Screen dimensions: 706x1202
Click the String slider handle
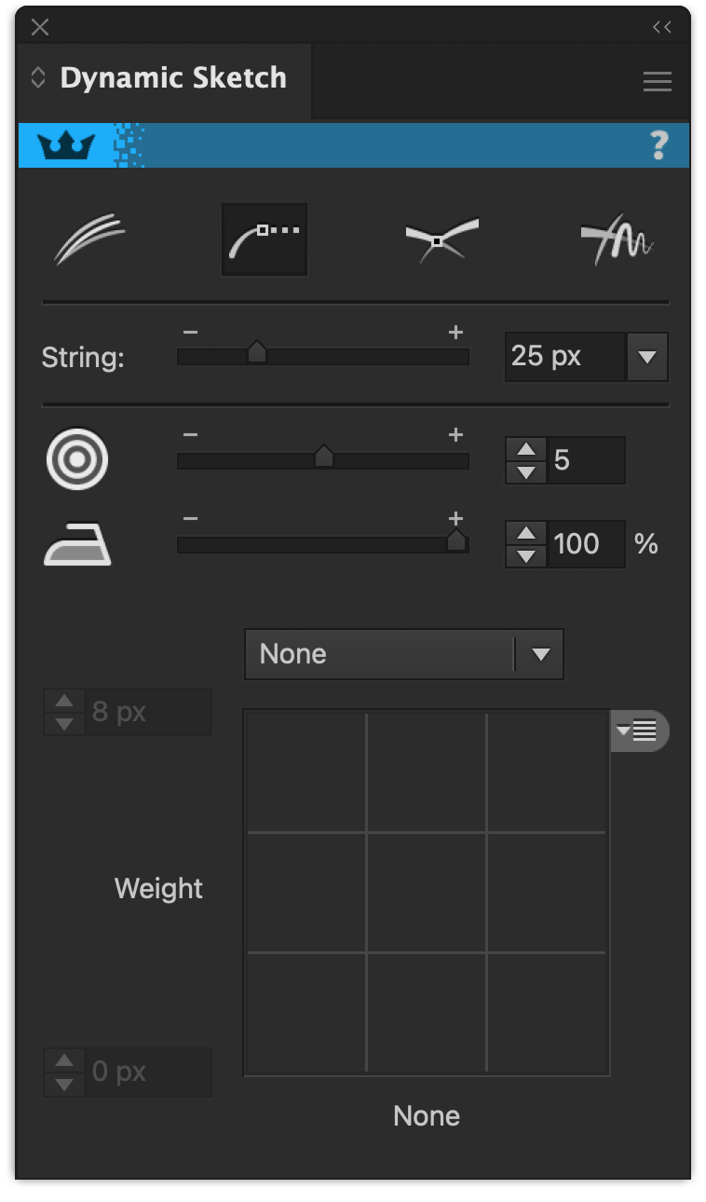pos(258,353)
